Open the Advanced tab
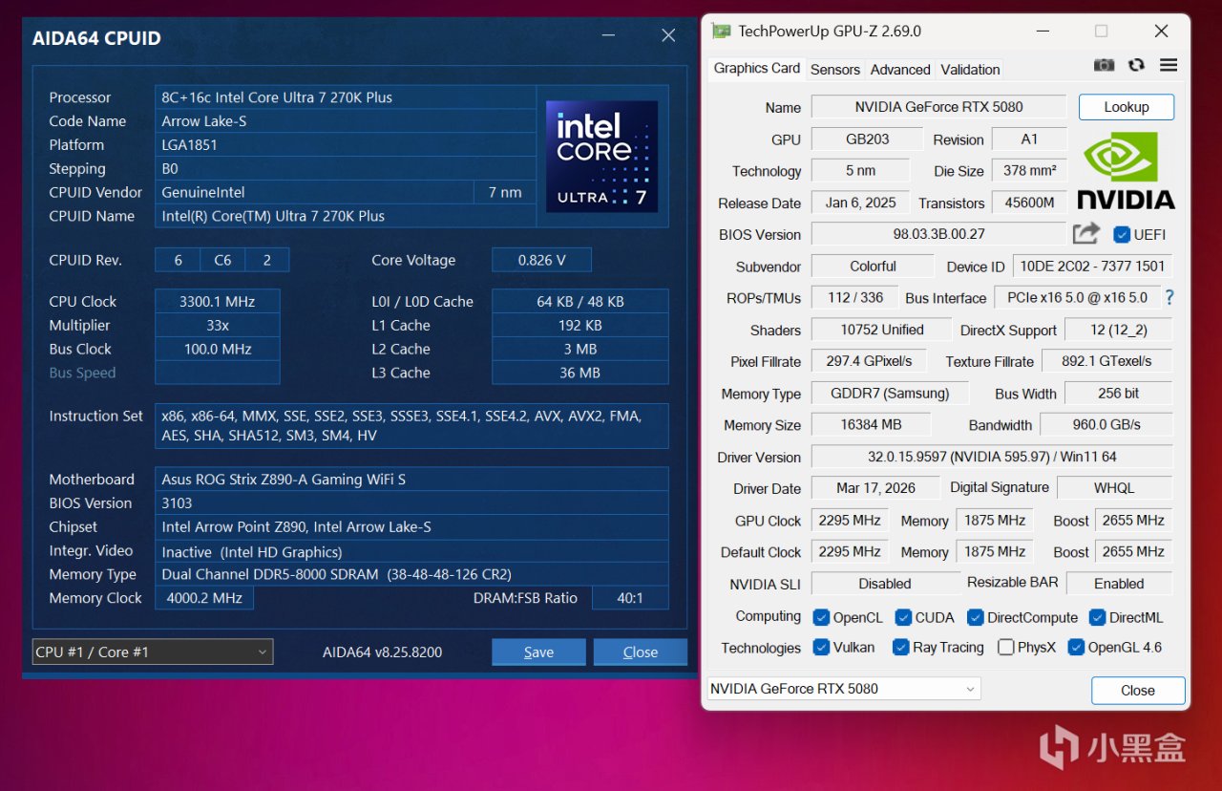 pyautogui.click(x=900, y=69)
